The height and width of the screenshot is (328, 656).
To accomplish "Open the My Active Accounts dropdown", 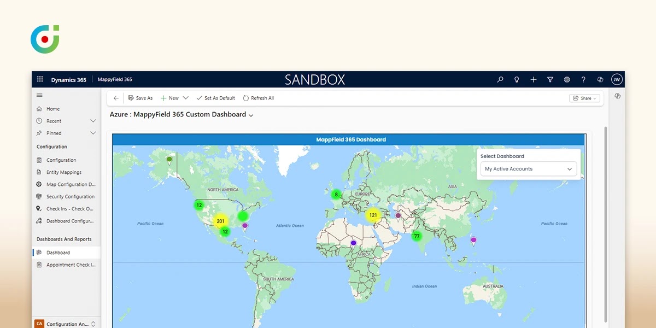I will click(528, 169).
